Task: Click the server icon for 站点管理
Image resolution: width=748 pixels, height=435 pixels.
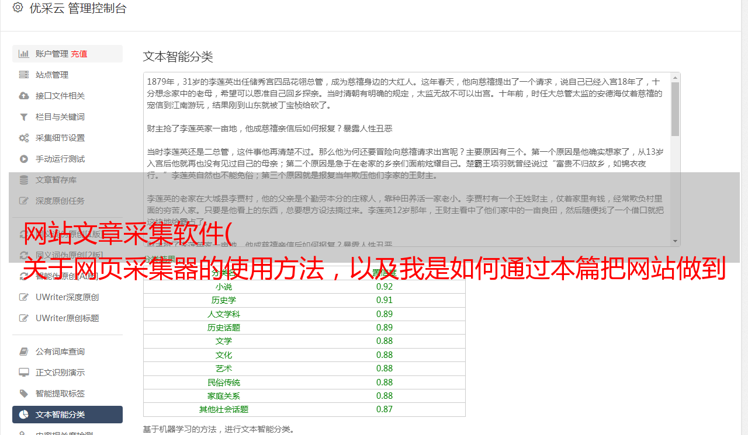Action: 24,75
